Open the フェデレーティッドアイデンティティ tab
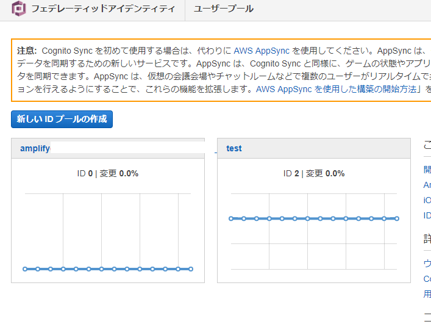This screenshot has height=327, width=431. 103,9
